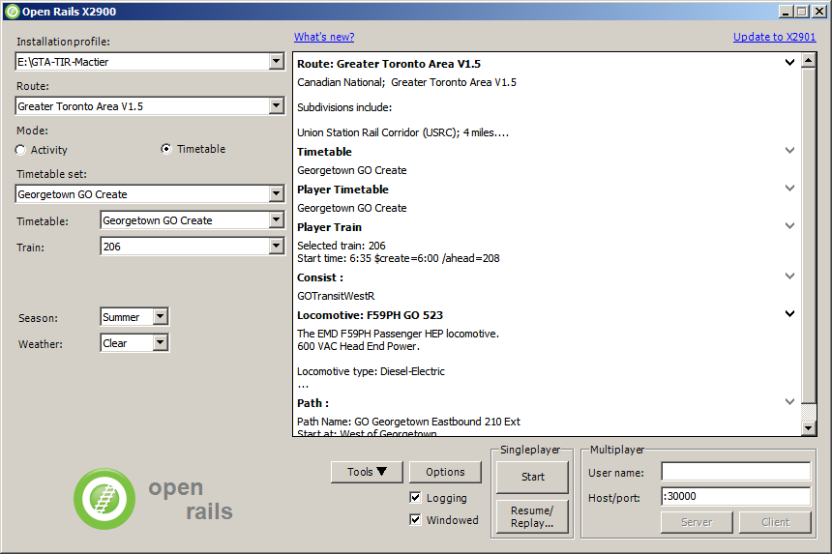
Task: Click the details panel scrollbar down arrow
Action: click(809, 428)
